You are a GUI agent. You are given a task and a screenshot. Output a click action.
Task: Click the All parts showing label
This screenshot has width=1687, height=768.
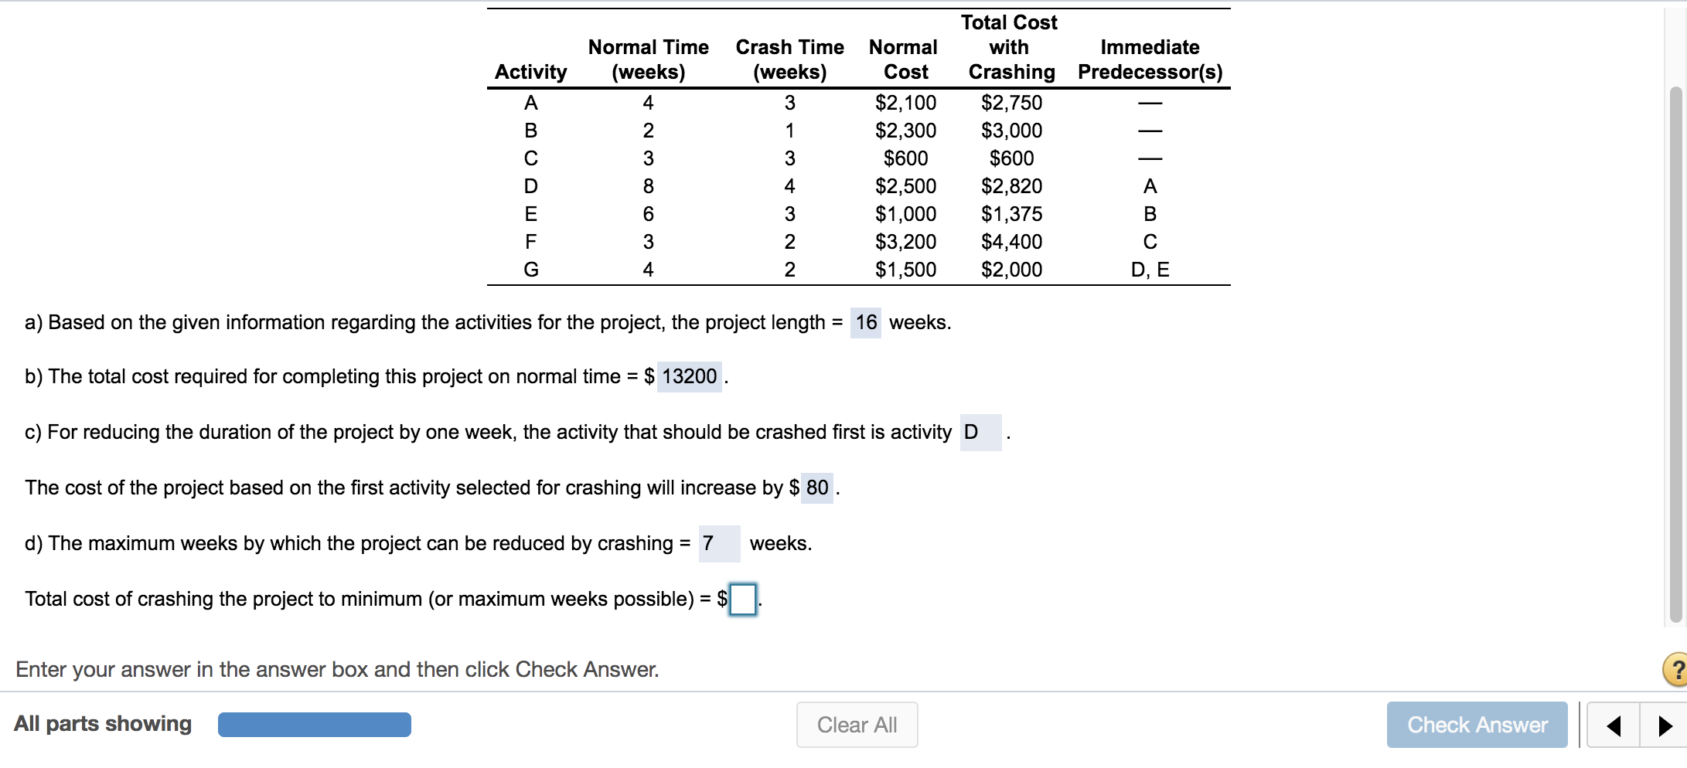(103, 724)
